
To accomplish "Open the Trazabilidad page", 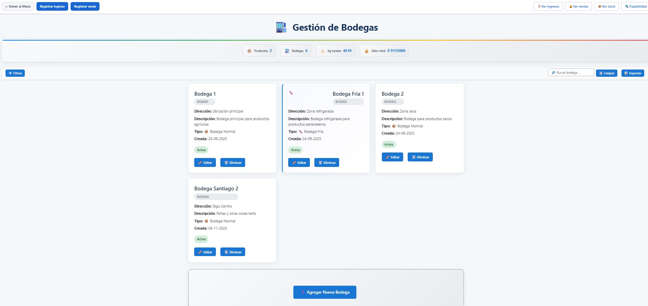I will pyautogui.click(x=635, y=7).
